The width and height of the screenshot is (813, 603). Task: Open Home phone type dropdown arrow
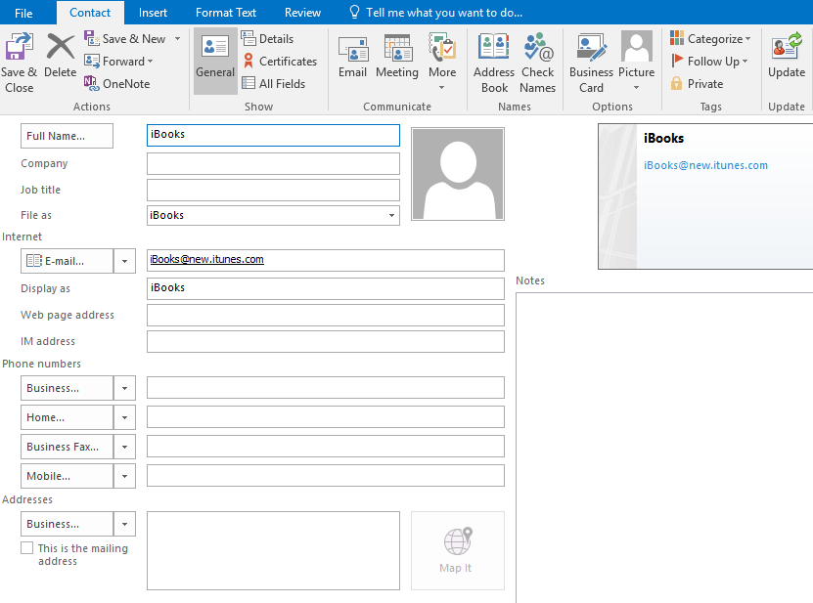(124, 417)
